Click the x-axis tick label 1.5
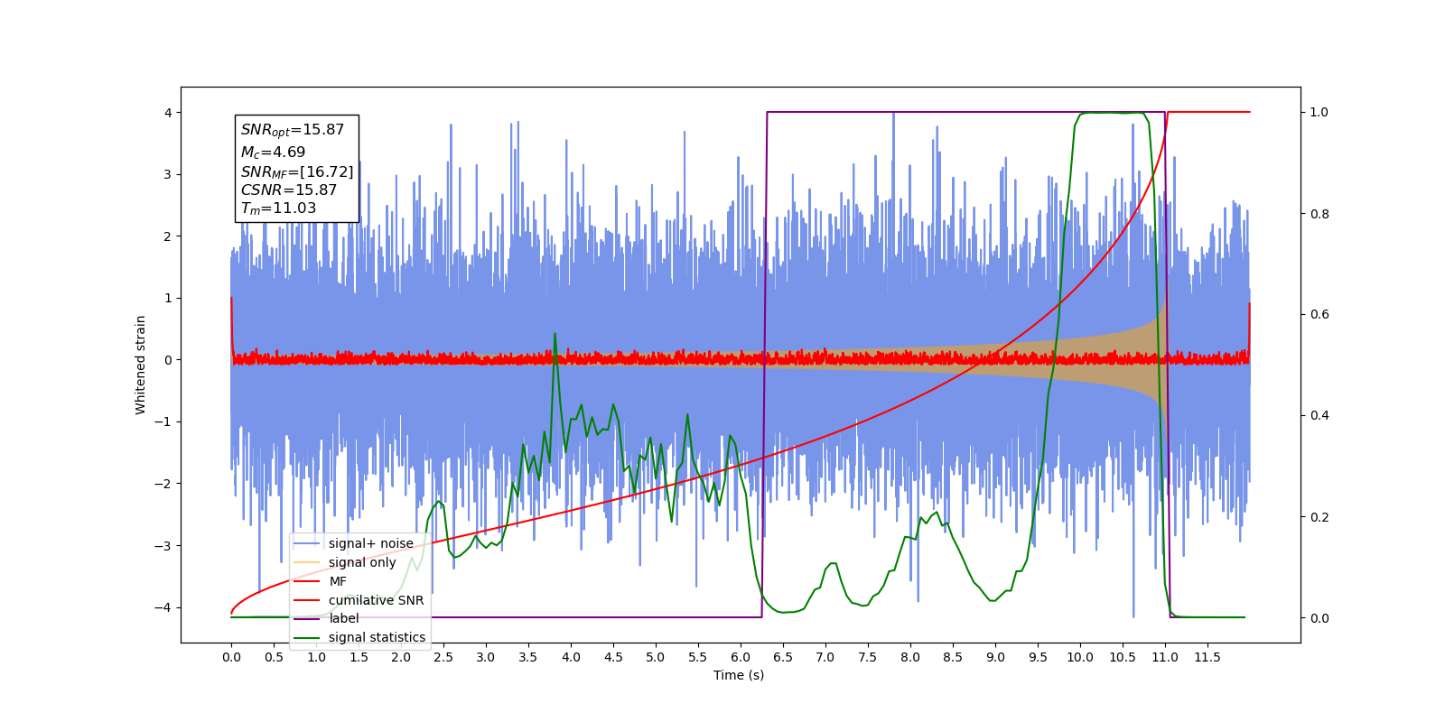Image resolution: width=1445 pixels, height=722 pixels. click(359, 657)
